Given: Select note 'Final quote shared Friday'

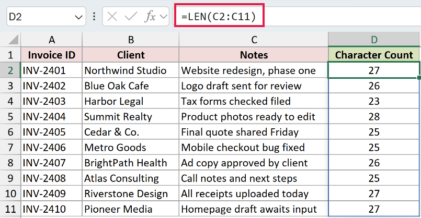Looking at the screenshot, I should tap(254, 132).
